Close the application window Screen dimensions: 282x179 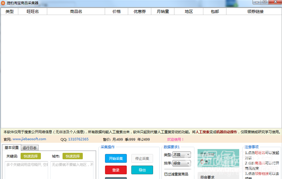click(275, 2)
